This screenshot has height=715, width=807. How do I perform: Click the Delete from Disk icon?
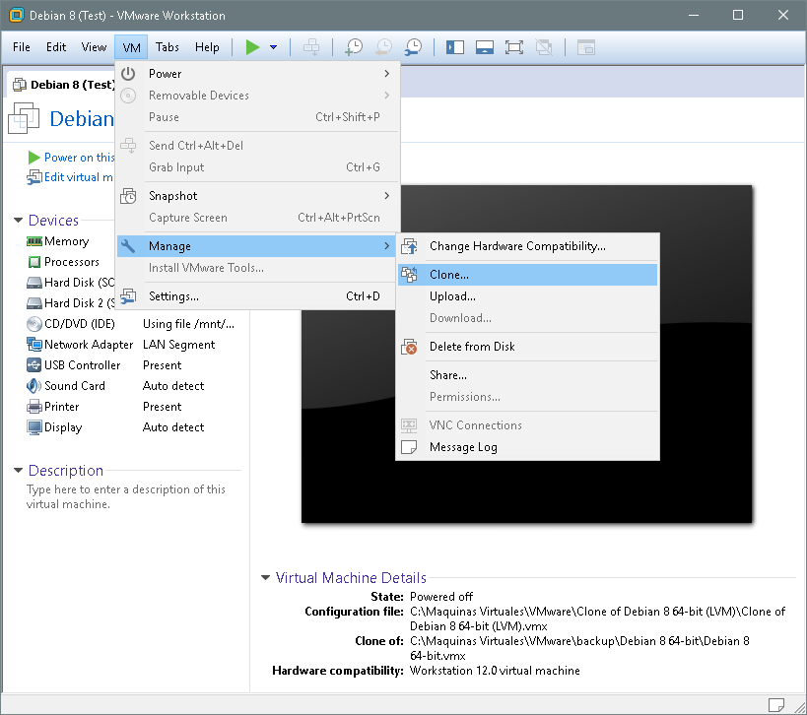tap(409, 347)
